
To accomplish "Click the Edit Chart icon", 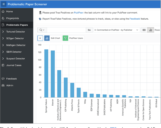I will (x=47, y=38).
